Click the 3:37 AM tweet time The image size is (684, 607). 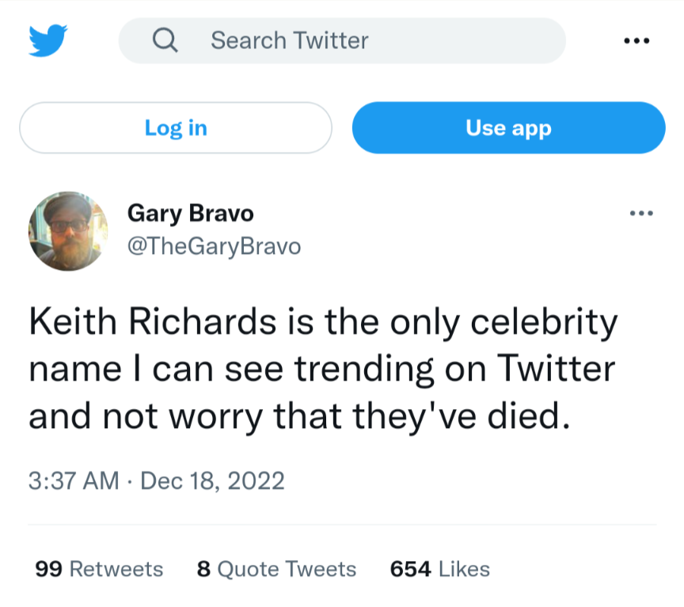tap(74, 480)
